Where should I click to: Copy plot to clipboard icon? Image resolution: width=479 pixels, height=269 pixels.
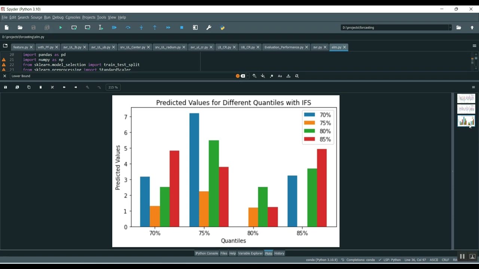click(29, 87)
